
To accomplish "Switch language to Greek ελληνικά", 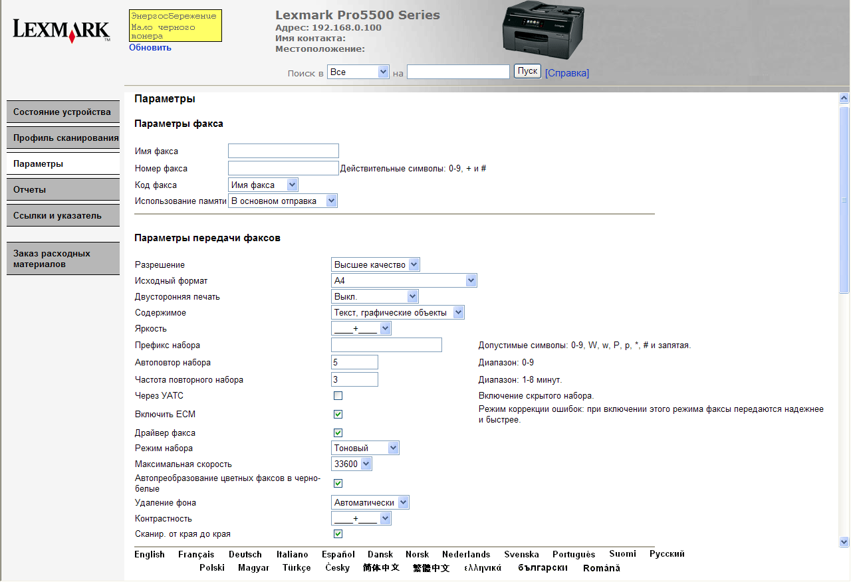I will [x=483, y=568].
